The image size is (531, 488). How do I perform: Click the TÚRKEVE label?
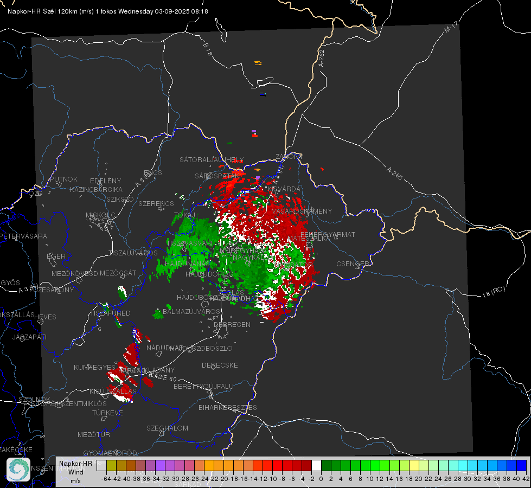[x=107, y=413]
